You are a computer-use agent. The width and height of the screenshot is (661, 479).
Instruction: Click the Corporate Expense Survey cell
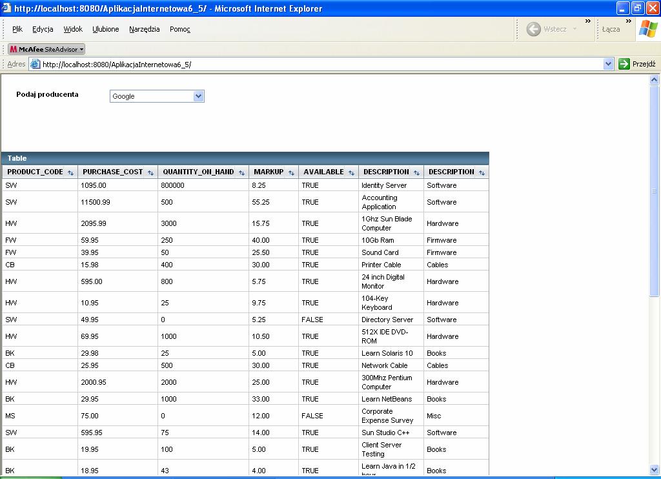(x=391, y=416)
